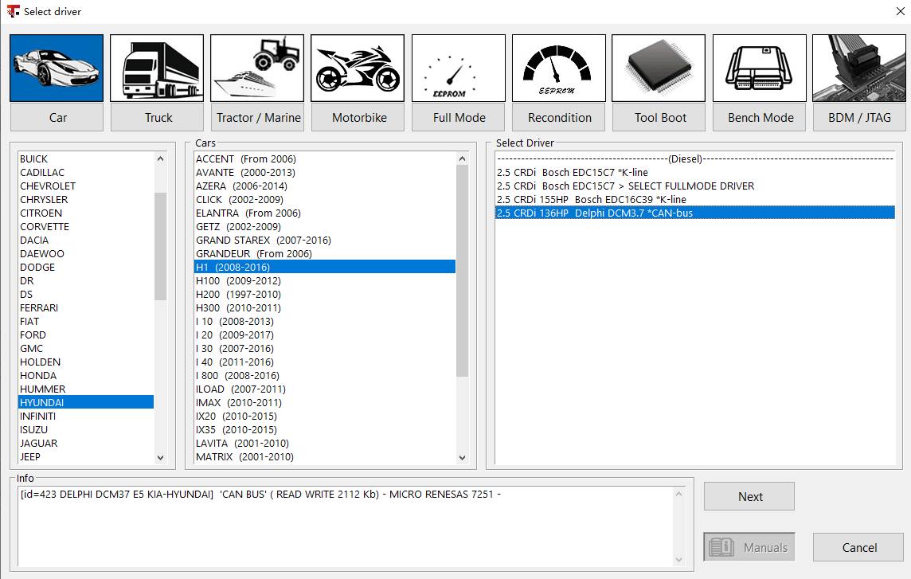
Task: Select the EEPROM gauge Full Mode icon
Action: [x=459, y=68]
